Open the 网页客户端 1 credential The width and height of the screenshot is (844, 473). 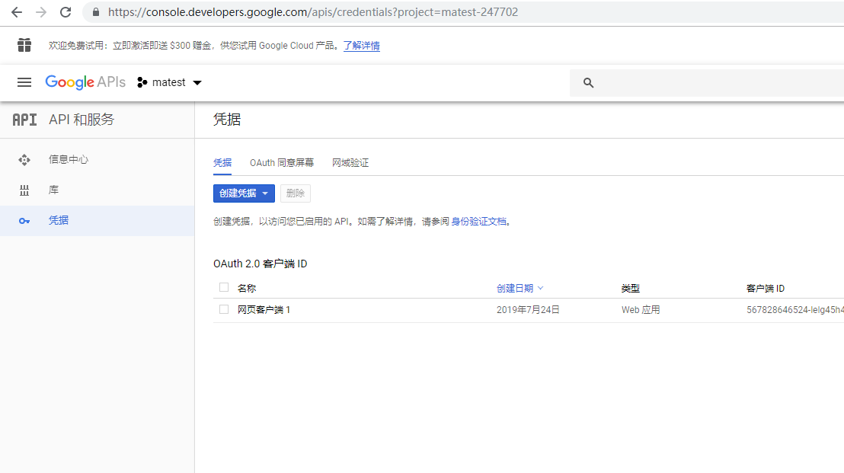(x=264, y=310)
